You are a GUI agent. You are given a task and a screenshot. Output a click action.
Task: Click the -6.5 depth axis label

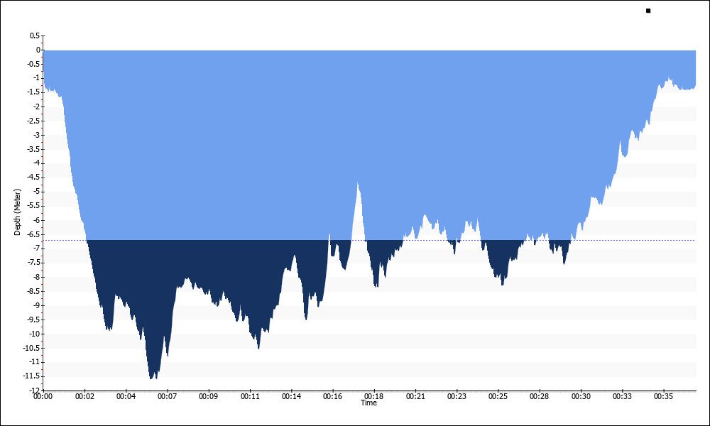(34, 234)
